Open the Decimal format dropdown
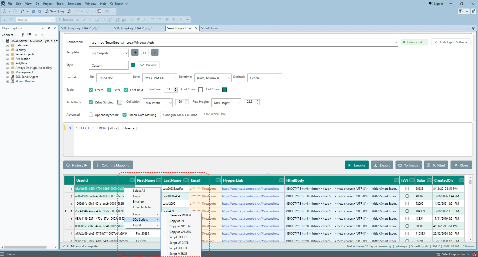Image resolution: width=478 pixels, height=257 pixels. 265,78
